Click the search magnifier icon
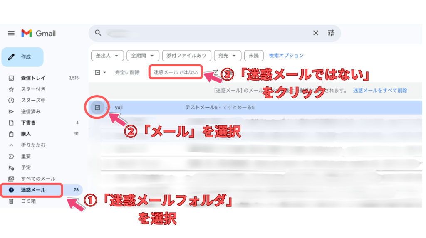 click(98, 33)
